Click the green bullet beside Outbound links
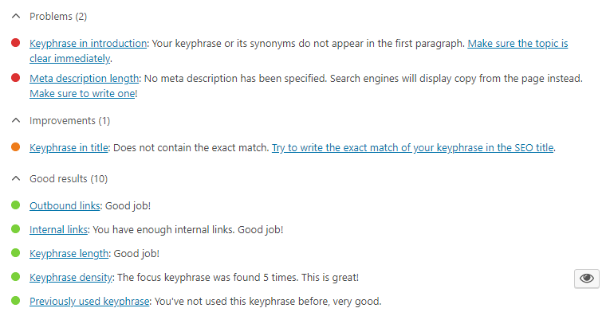Viewport: 610px width, 312px height. tap(16, 205)
